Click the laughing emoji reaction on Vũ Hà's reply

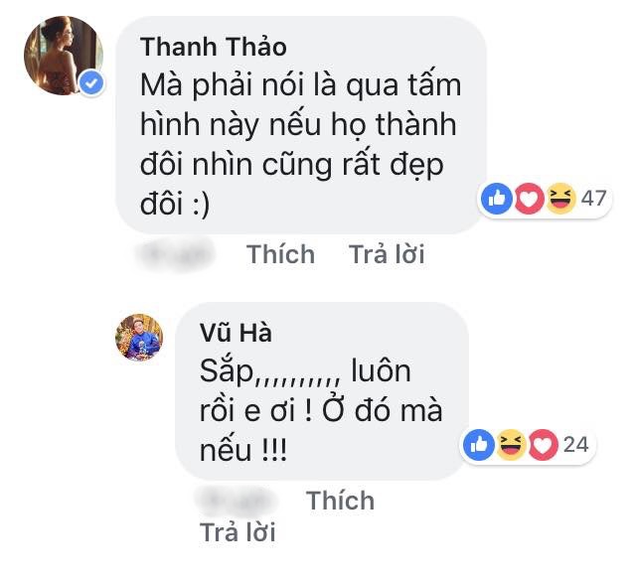coord(512,446)
